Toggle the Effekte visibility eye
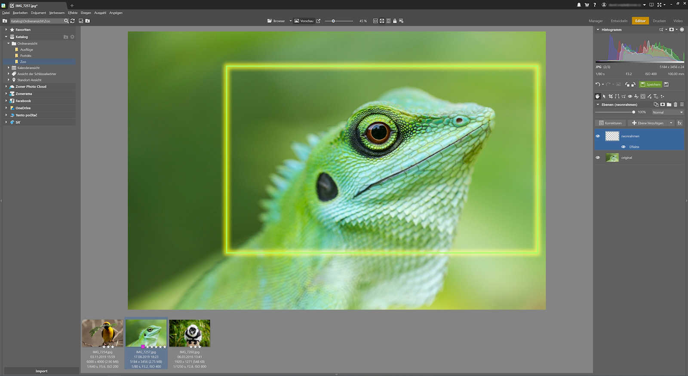688x376 pixels. click(623, 147)
